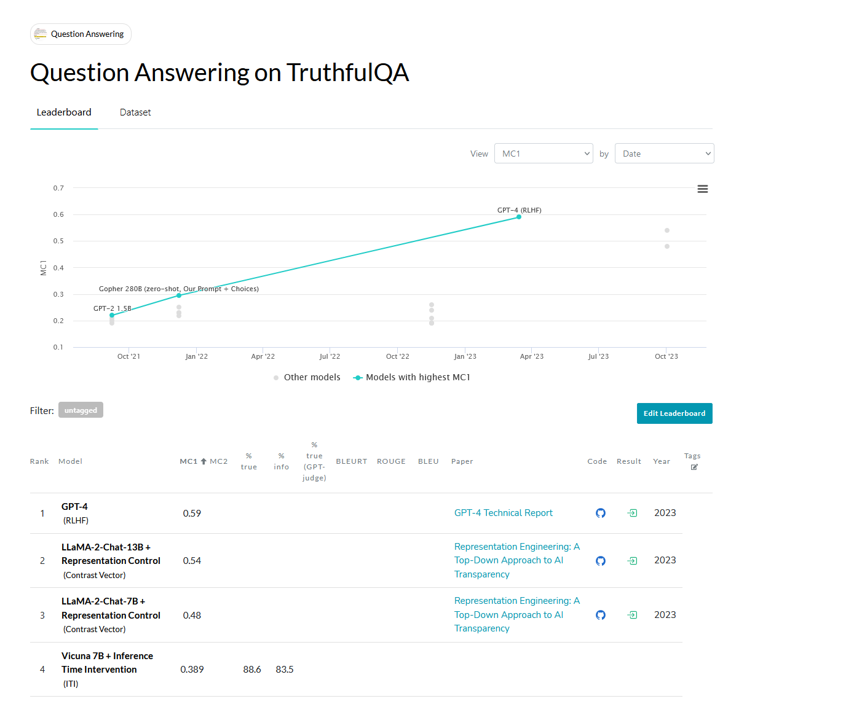Sort table by Result column header
This screenshot has height=704, width=862.
[629, 461]
